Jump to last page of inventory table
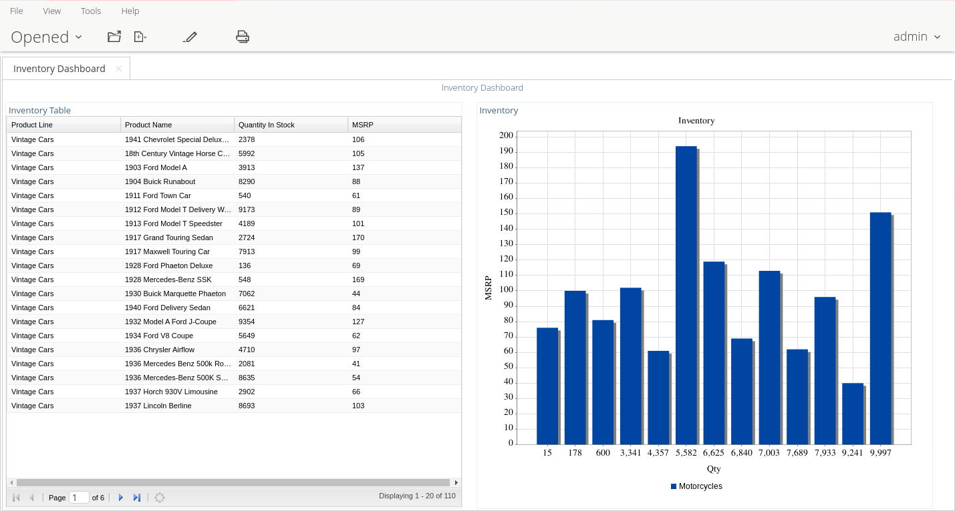This screenshot has width=955, height=511. pos(137,498)
